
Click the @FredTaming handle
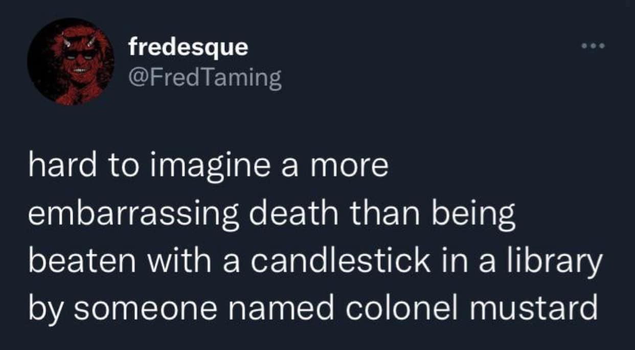coord(205,78)
